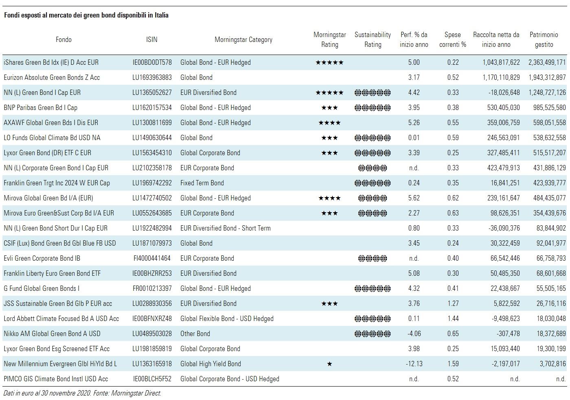Select the Spese correnti % column header
This screenshot has height=400, width=570.
(452, 40)
